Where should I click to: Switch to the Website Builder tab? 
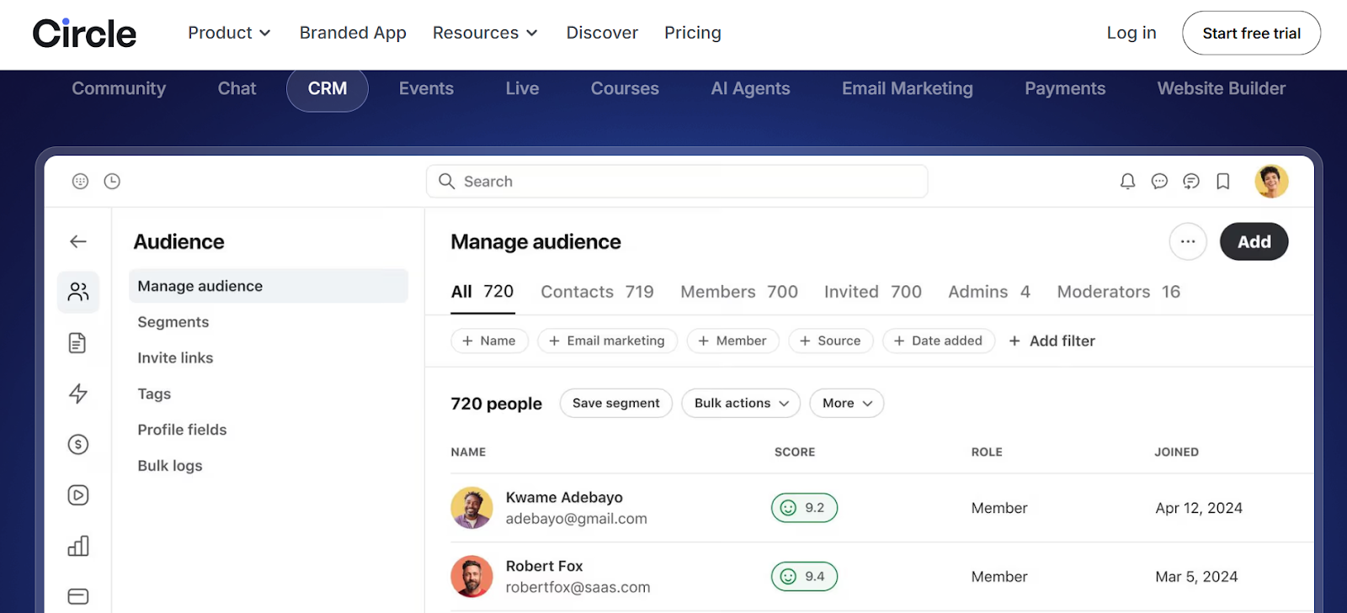coord(1222,88)
